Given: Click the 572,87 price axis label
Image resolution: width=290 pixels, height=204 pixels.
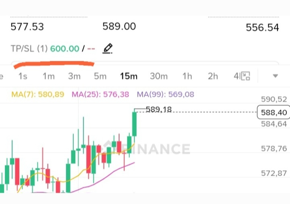Looking at the screenshot, I should (x=274, y=173).
